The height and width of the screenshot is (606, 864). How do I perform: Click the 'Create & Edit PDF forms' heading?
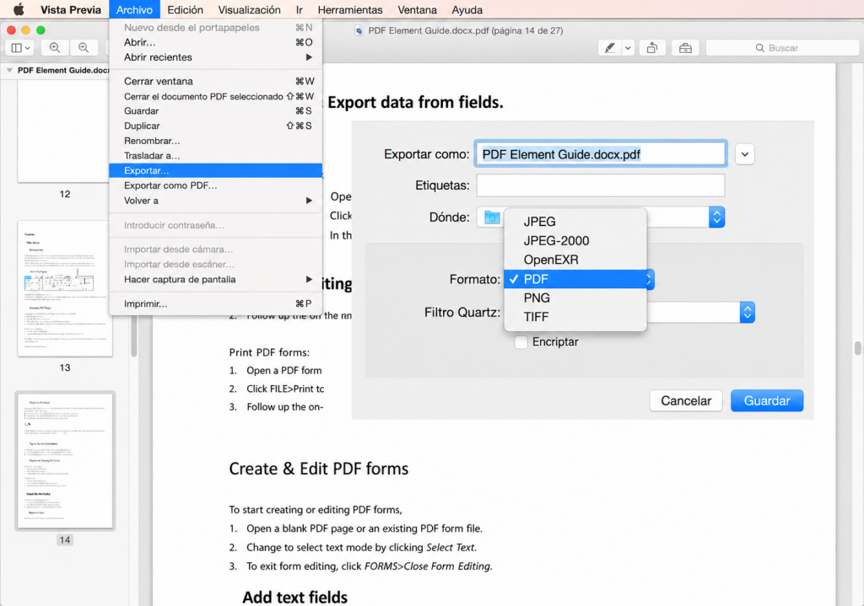click(318, 469)
